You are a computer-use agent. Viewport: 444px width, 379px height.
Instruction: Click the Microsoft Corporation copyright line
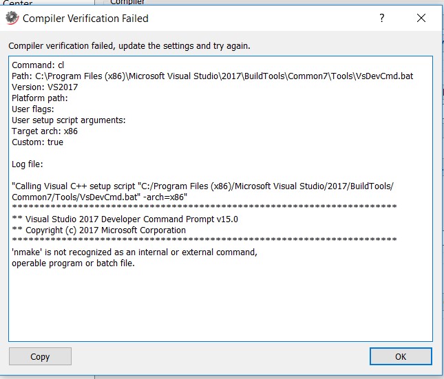98,230
